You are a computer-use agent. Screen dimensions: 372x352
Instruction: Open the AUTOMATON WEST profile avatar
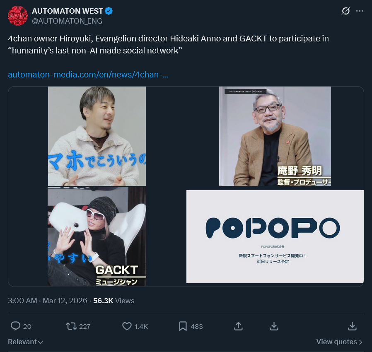tap(18, 16)
